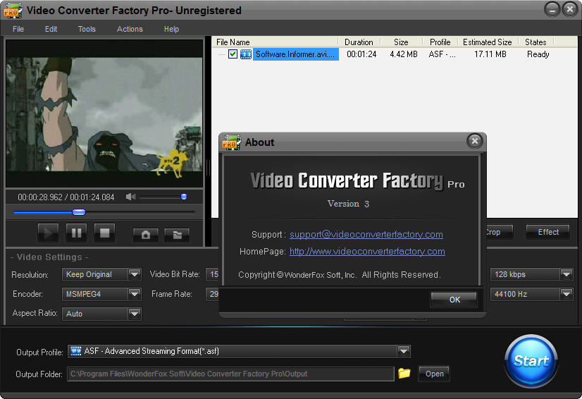
Task: Click the film icon beside Software.Informer.avi
Action: 246,54
